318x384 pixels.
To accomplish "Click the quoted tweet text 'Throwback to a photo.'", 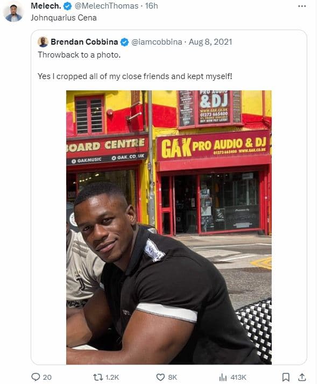I will 79,55.
